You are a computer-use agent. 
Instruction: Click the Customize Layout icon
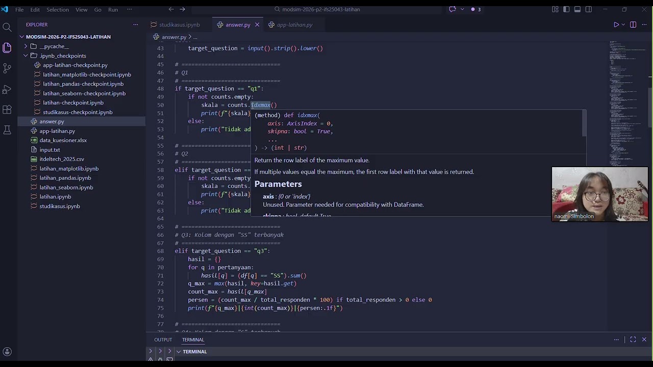coord(555,9)
